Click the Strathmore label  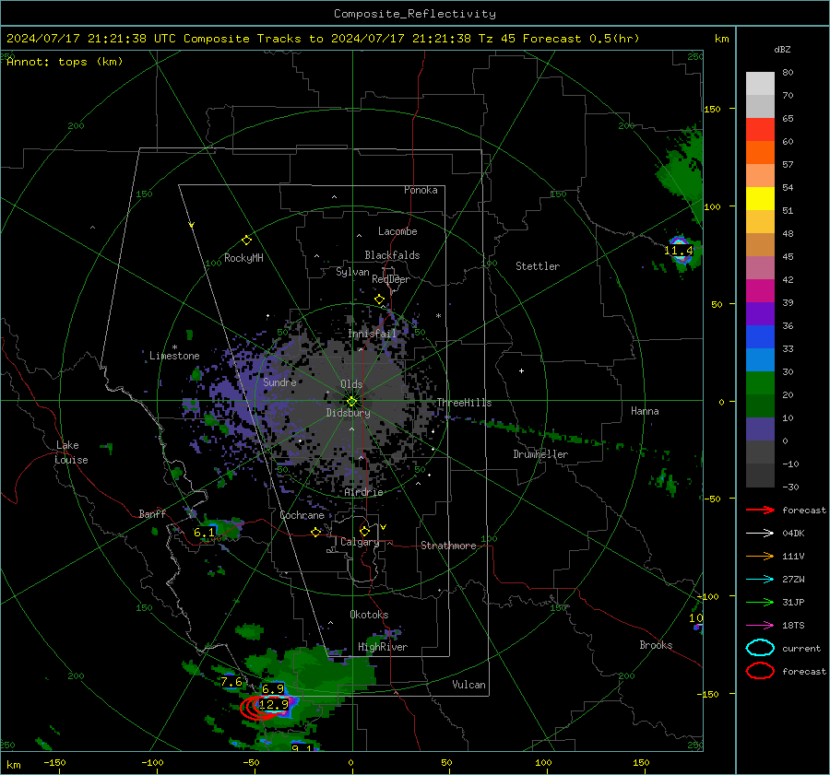click(x=448, y=546)
